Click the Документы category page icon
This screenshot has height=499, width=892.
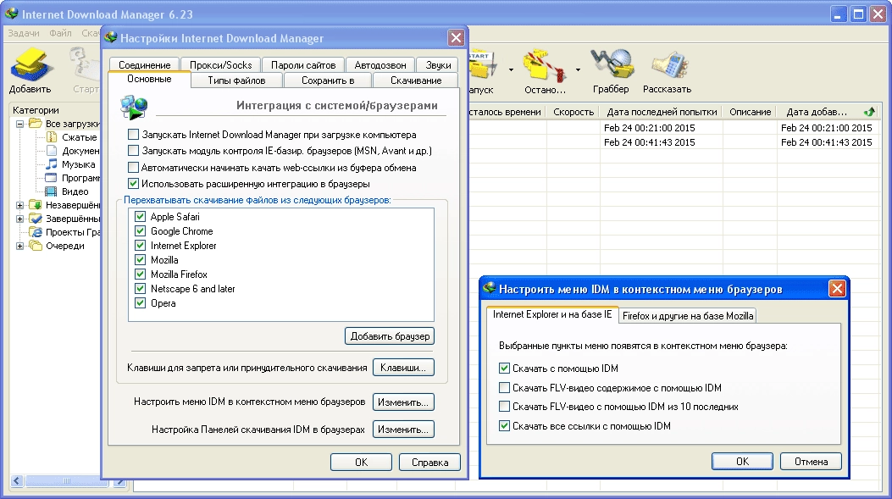52,150
